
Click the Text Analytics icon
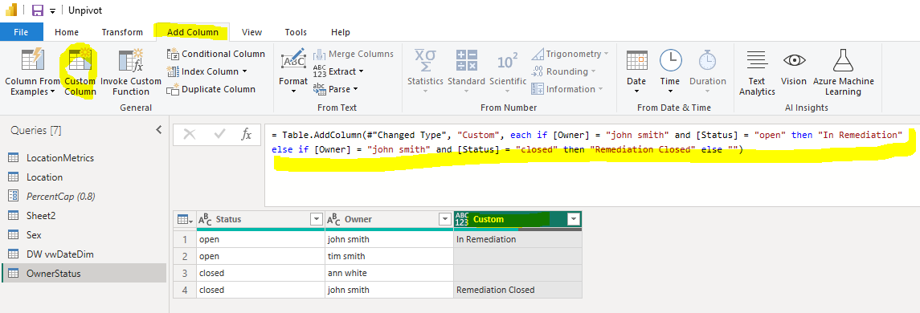point(757,60)
